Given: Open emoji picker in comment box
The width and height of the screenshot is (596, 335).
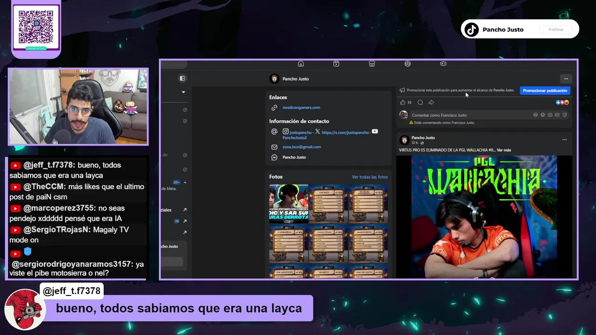Looking at the screenshot, I should pos(543,115).
